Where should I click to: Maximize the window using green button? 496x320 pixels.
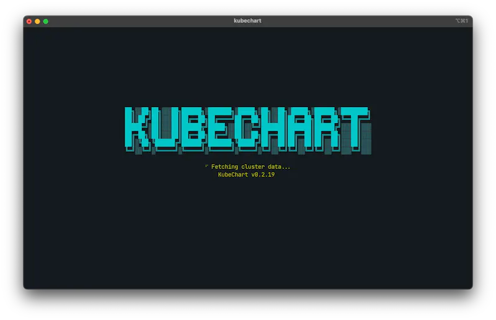(45, 22)
